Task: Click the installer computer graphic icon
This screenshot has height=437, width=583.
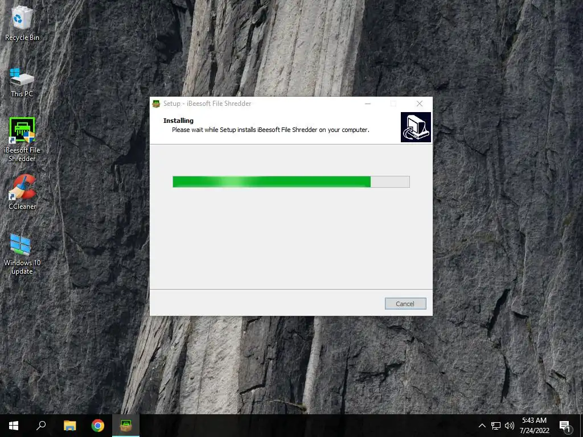Action: pos(416,127)
